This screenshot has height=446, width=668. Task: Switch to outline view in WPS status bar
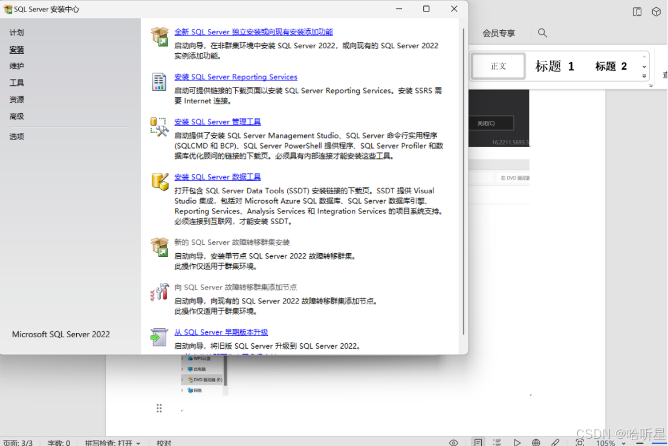point(497,442)
